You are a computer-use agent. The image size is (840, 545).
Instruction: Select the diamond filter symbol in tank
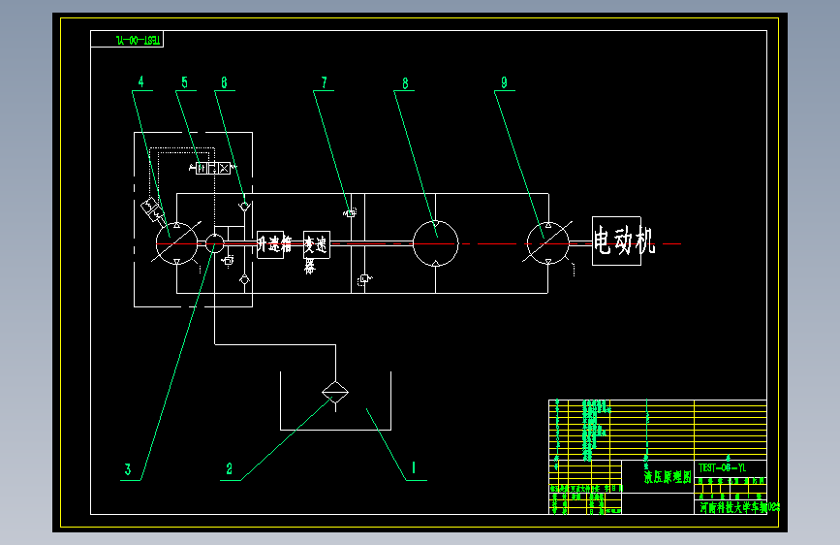pyautogui.click(x=335, y=392)
